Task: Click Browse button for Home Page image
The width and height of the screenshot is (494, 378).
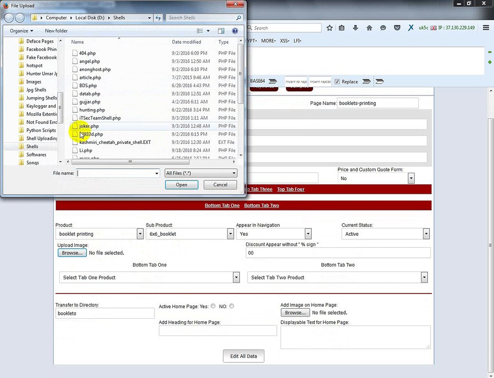Action: [x=295, y=312]
